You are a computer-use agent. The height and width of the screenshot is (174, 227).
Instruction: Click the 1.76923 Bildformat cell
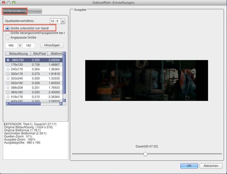pyautogui.click(x=54, y=88)
